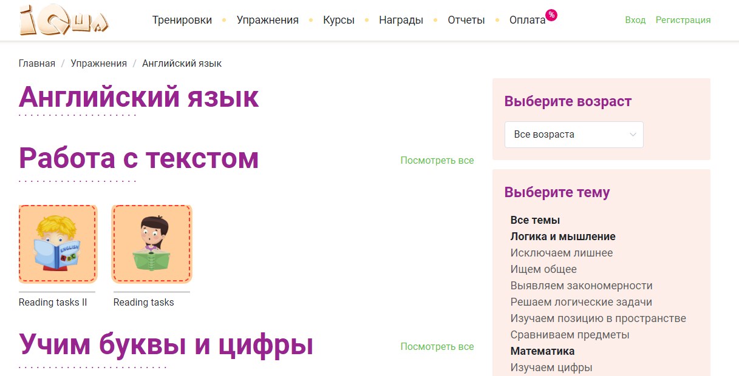Viewport: 739px width, 376px height.
Task: Open Reading tasks II boy thumbnail
Action: click(x=58, y=244)
